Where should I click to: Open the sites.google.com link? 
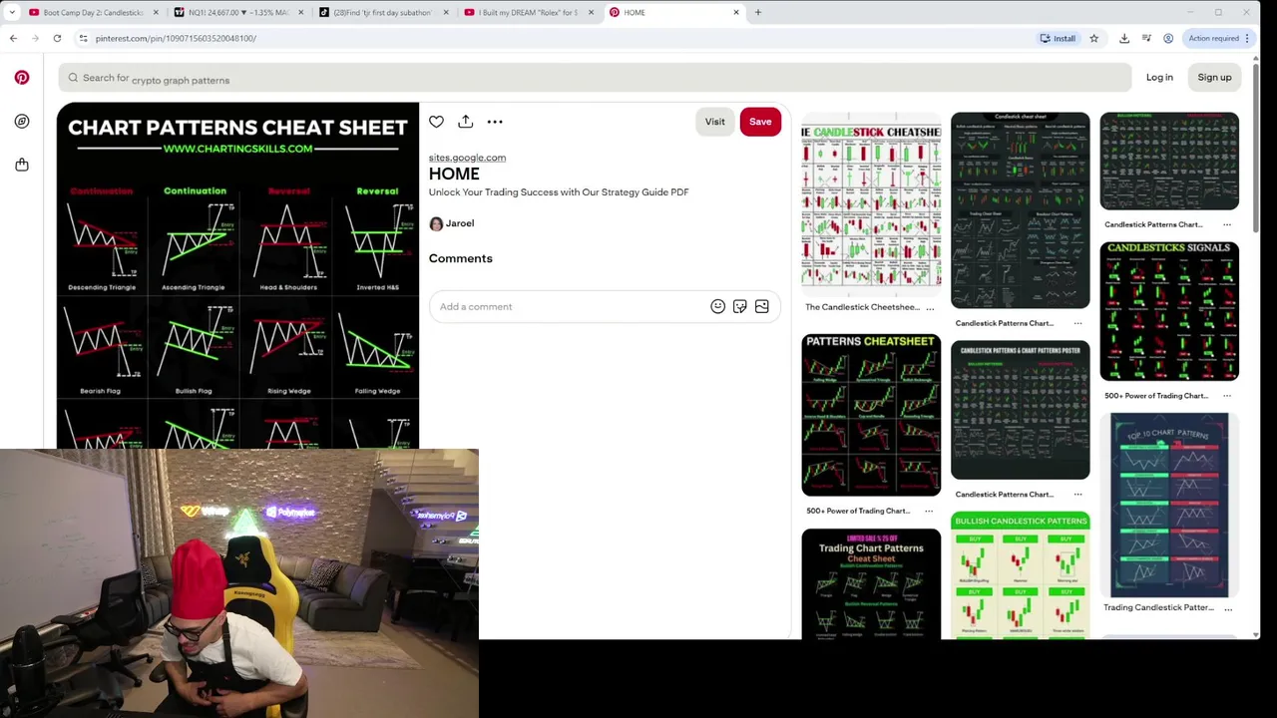point(467,158)
